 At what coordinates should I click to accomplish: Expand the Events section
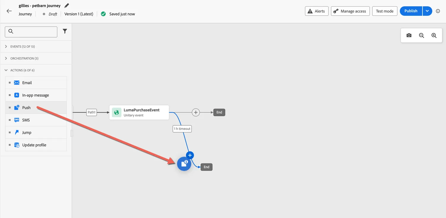(x=36, y=47)
